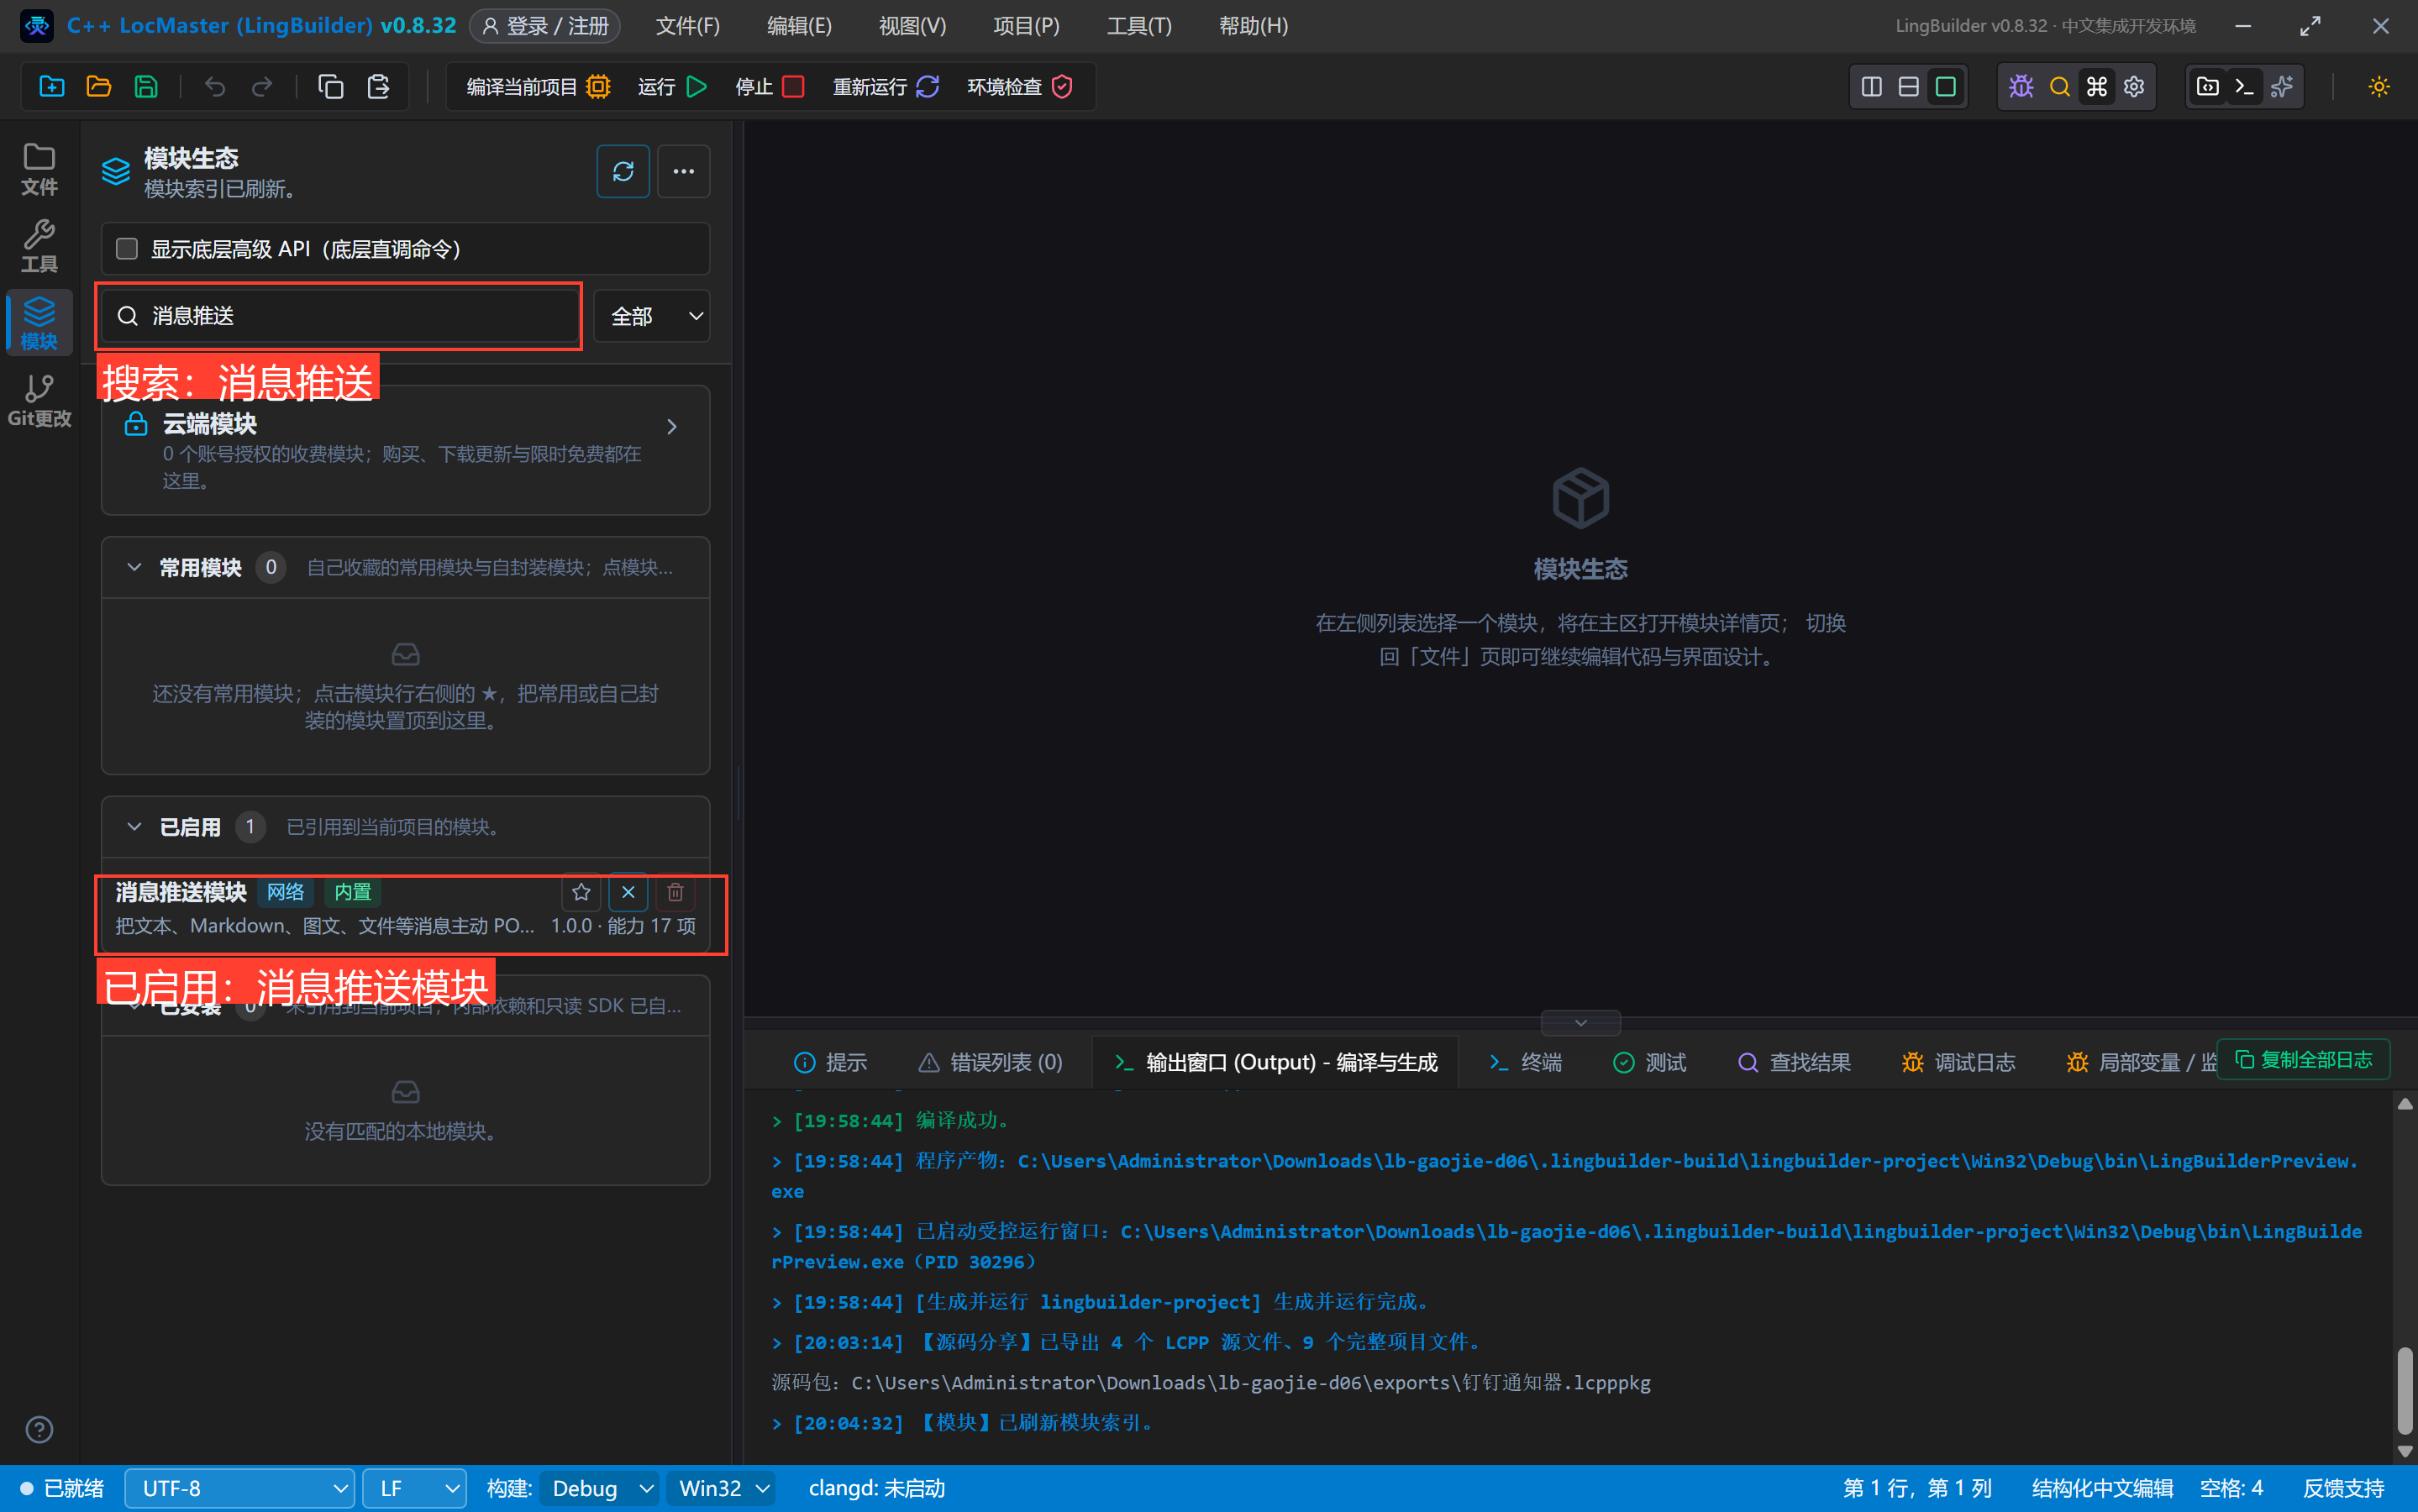Open the 文件(F) menu
The image size is (2418, 1512).
point(688,26)
